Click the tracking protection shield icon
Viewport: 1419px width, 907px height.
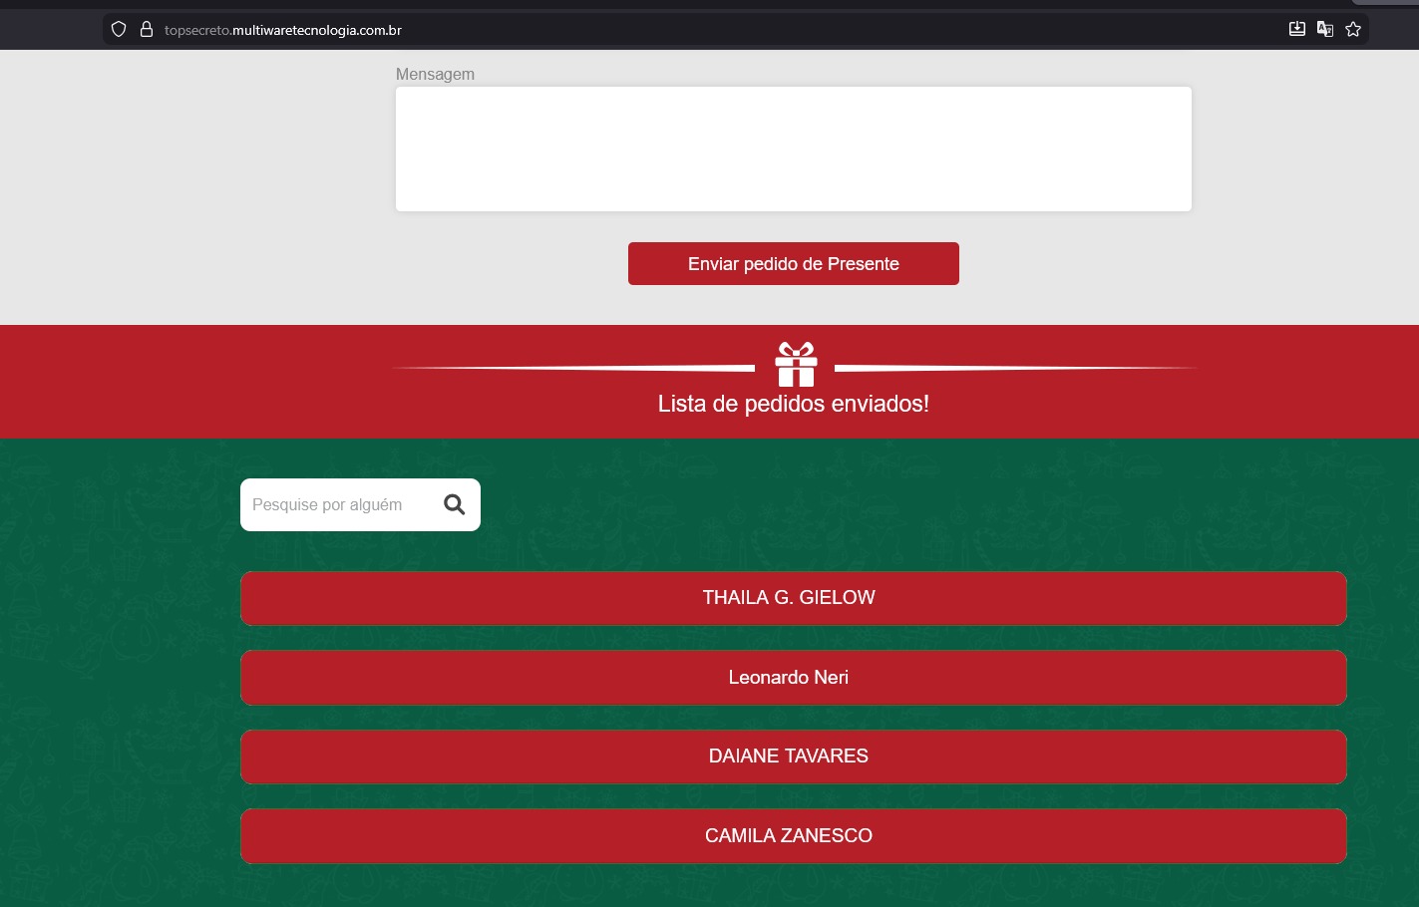(119, 30)
